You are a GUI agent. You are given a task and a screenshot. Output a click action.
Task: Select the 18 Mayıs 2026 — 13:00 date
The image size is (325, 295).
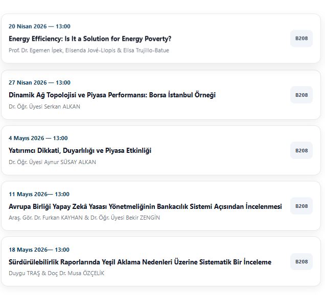click(39, 250)
